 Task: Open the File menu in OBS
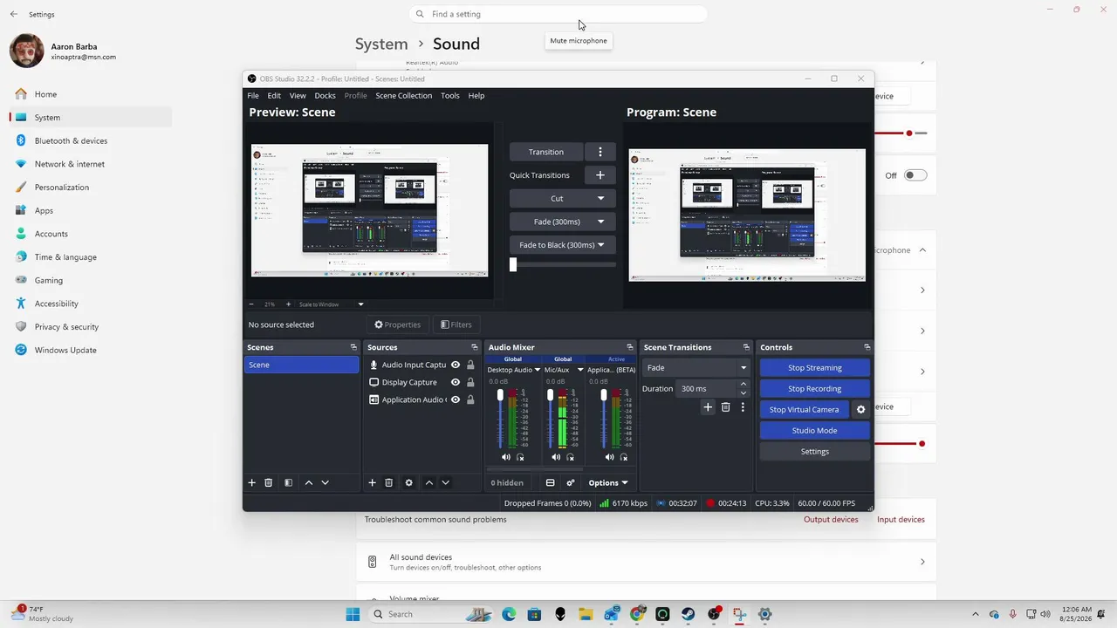tap(253, 96)
